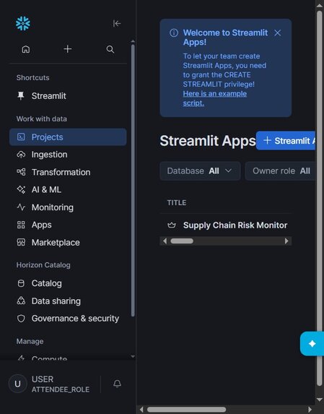Click the info icon in welcome banner

tap(174, 33)
